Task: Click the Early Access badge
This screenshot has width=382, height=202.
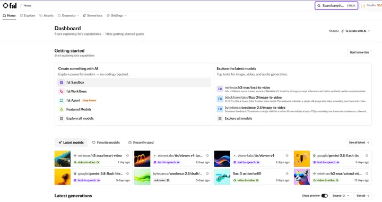Action: tap(89, 101)
